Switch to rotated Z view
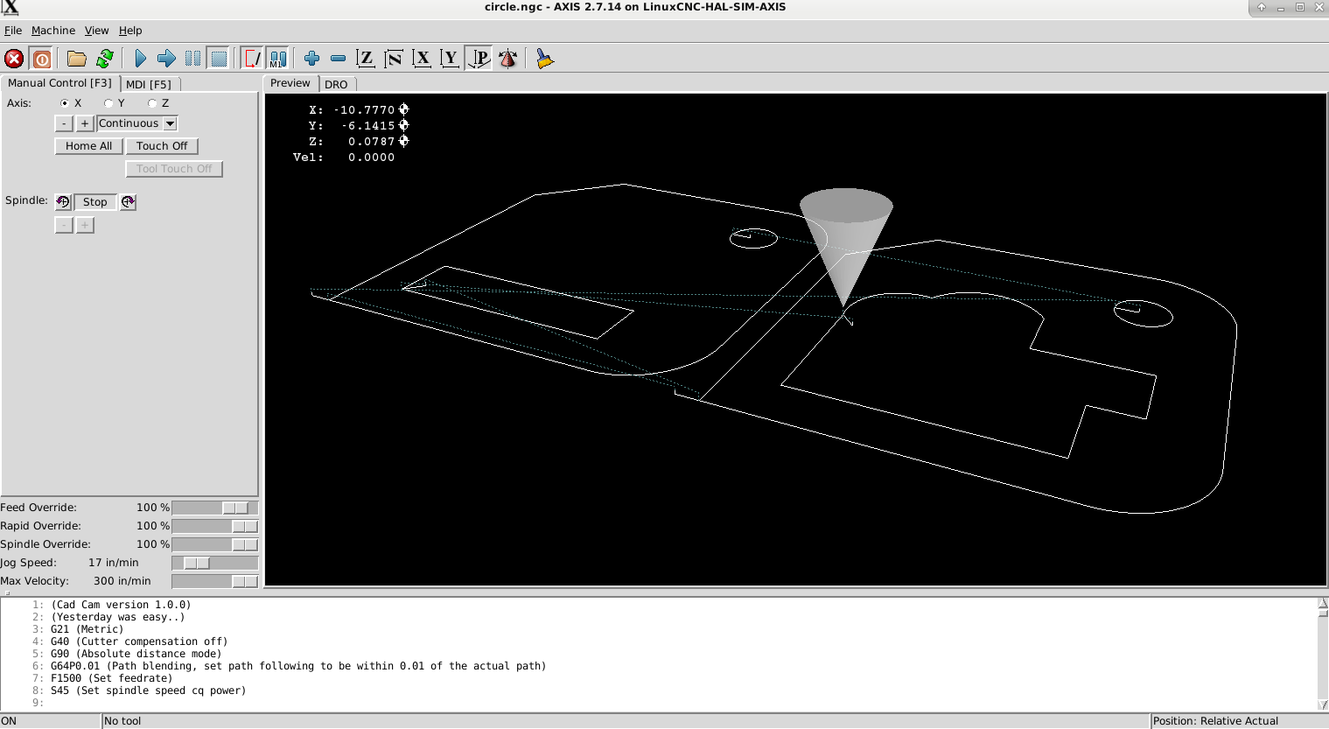The width and height of the screenshot is (1329, 729). [394, 59]
